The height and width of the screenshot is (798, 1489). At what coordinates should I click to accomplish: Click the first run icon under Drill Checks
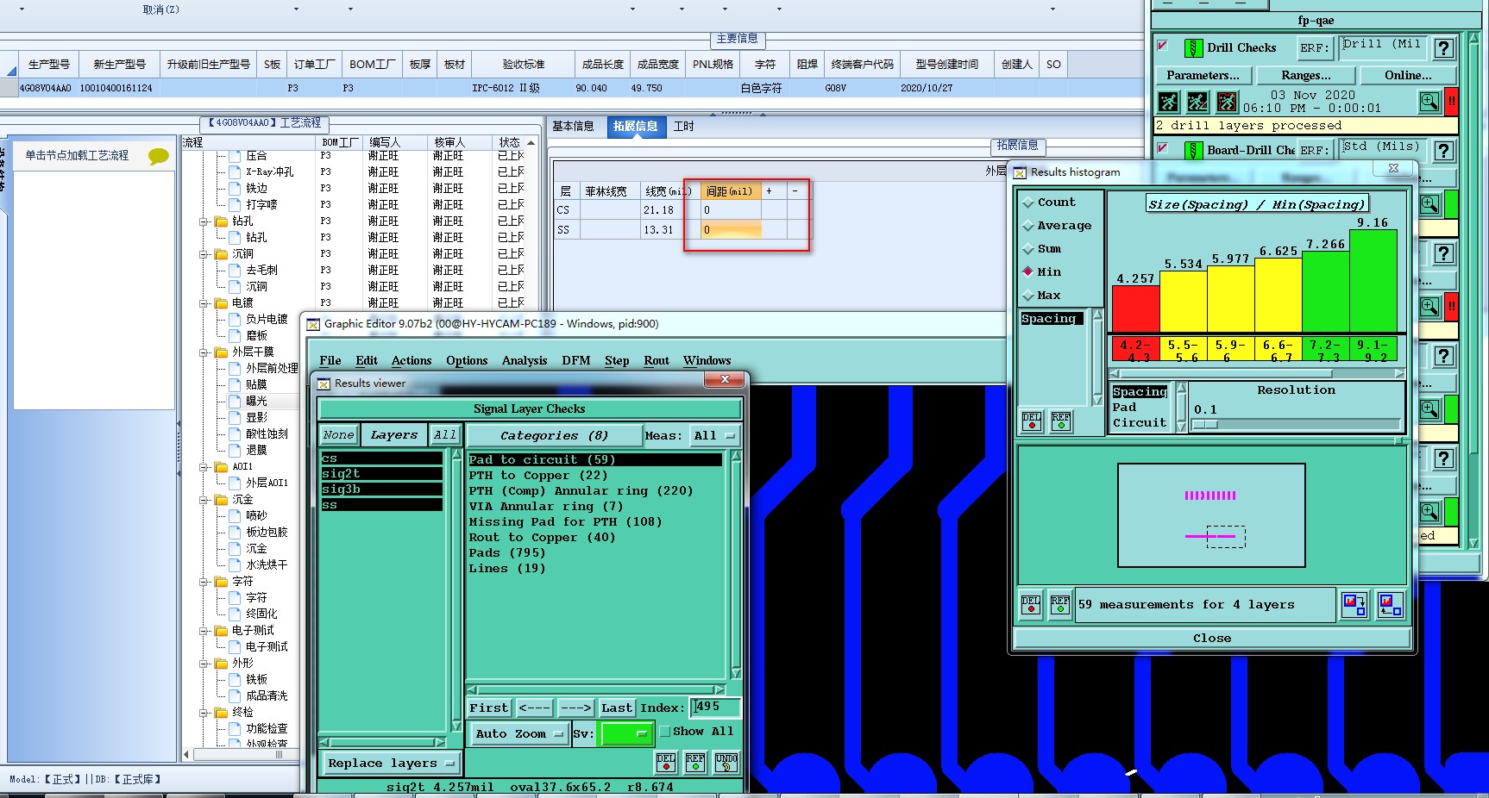coord(1168,102)
